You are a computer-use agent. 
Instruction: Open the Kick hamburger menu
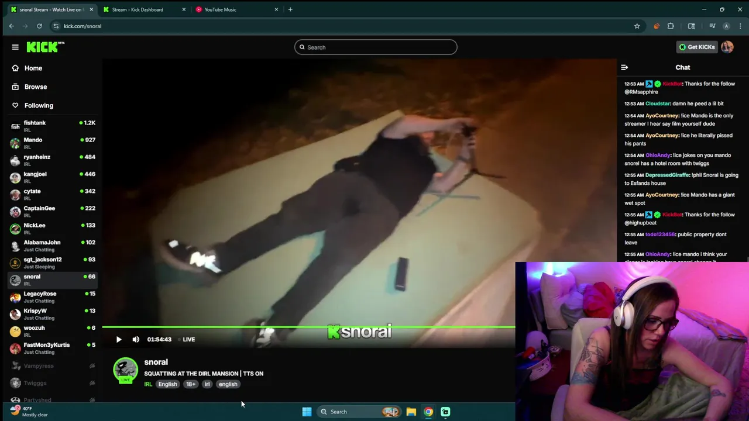tap(15, 47)
